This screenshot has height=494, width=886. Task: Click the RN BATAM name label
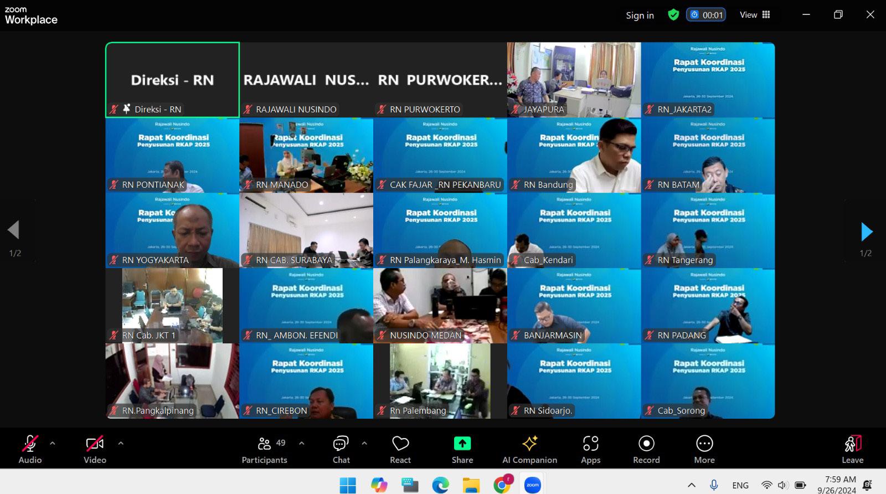[x=678, y=185]
